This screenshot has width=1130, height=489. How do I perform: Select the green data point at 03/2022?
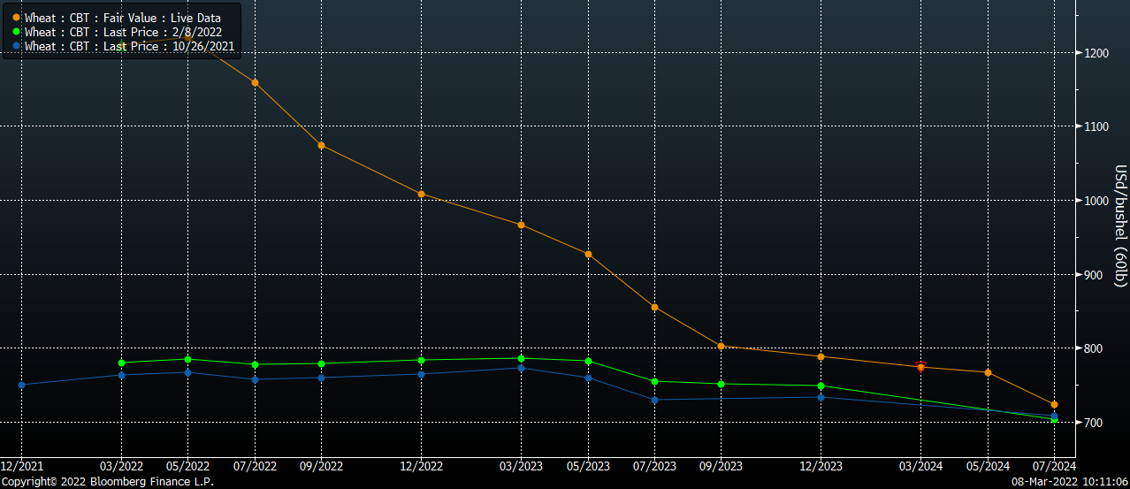[121, 363]
